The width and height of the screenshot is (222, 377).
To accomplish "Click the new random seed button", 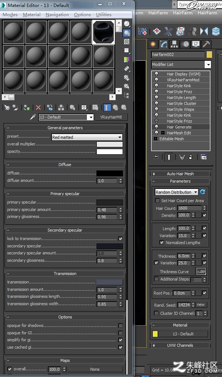I will coord(201,304).
